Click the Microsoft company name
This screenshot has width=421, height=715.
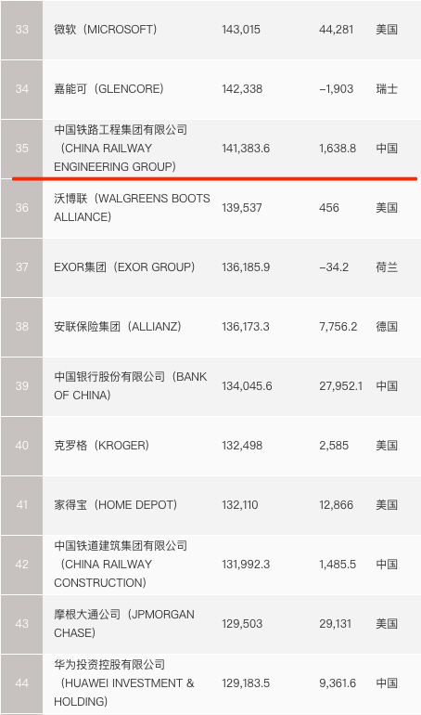point(106,30)
